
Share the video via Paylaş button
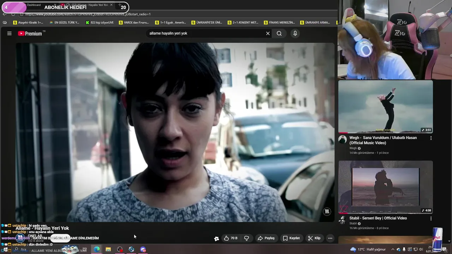pos(266,238)
